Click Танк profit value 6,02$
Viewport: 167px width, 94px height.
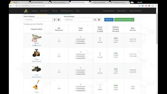click(x=116, y=69)
